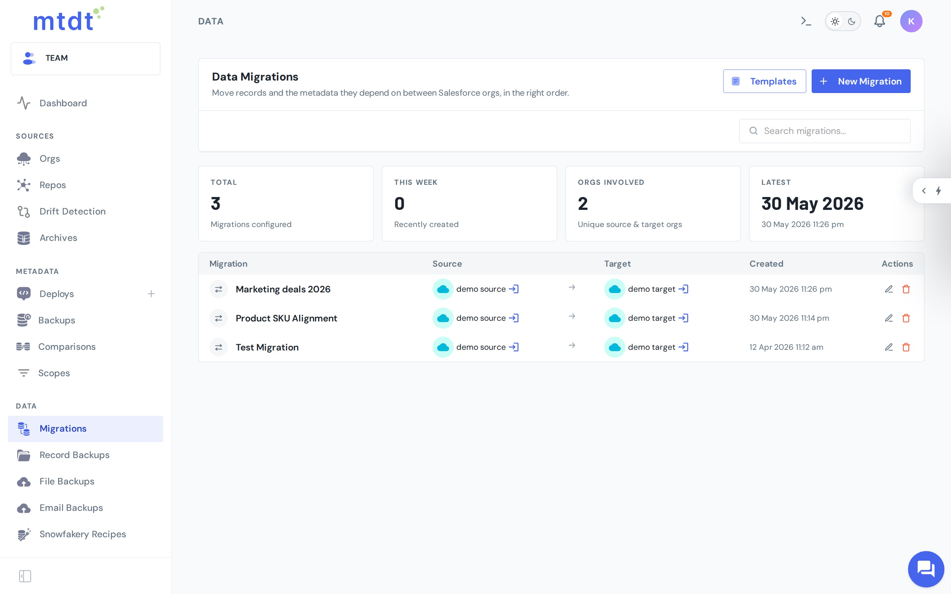The image size is (951, 594).
Task: Click the Templates button
Action: (764, 81)
